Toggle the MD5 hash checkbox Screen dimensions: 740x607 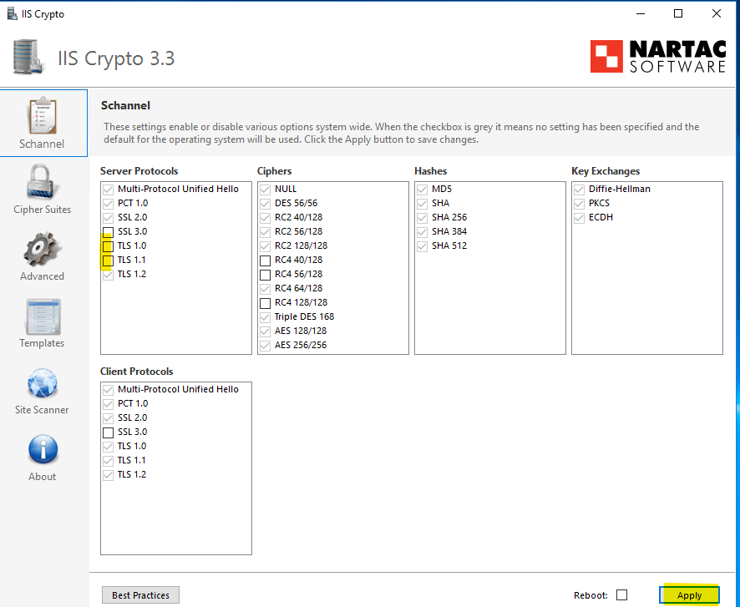pos(423,190)
